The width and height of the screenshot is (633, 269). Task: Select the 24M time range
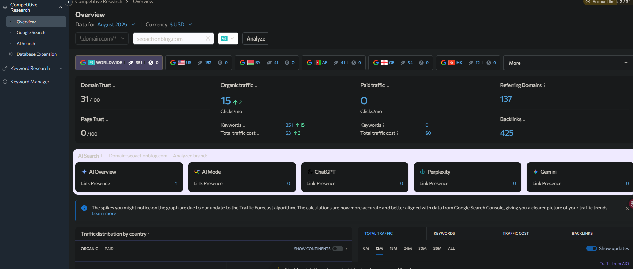pos(407,248)
